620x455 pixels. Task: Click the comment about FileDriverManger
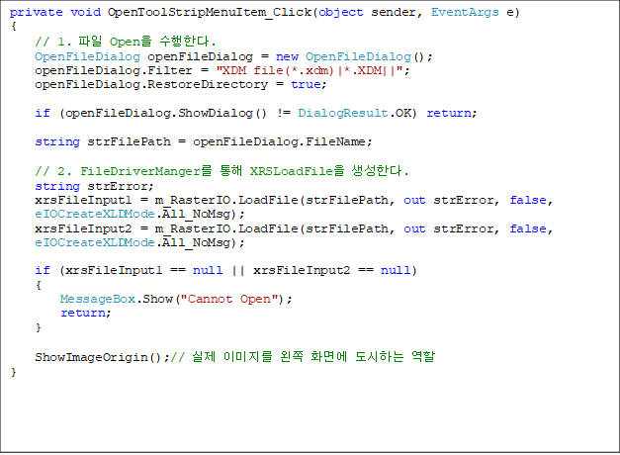click(221, 171)
